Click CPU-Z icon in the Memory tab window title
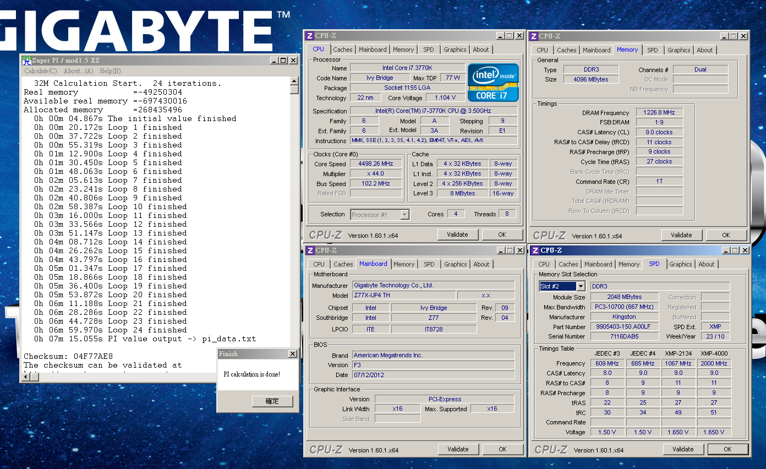Screen dimensions: 766x469 pyautogui.click(x=533, y=36)
